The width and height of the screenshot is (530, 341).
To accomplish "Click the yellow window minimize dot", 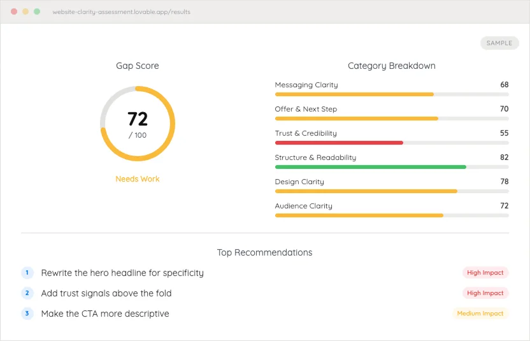I will pos(25,11).
